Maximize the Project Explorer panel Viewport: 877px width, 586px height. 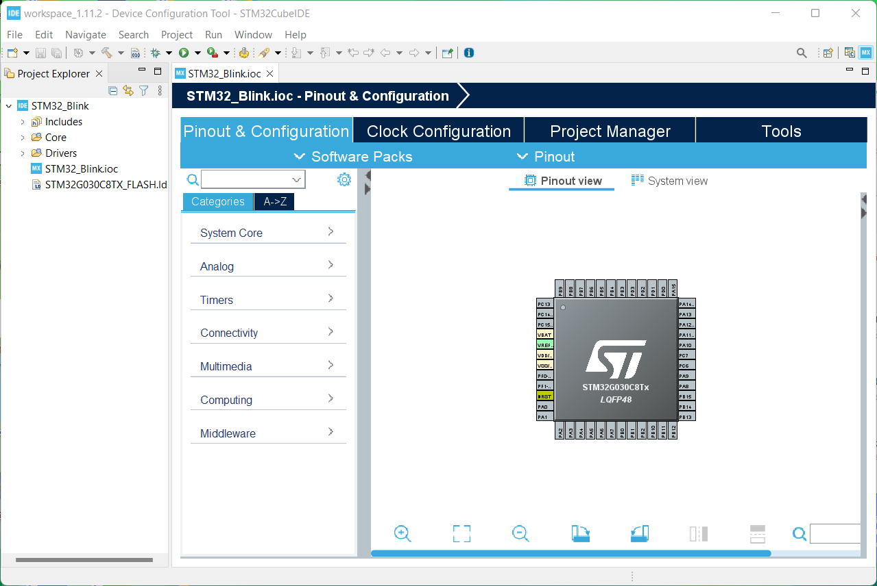tap(158, 71)
